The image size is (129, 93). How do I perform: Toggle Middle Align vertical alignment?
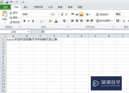pyautogui.click(x=77, y=14)
